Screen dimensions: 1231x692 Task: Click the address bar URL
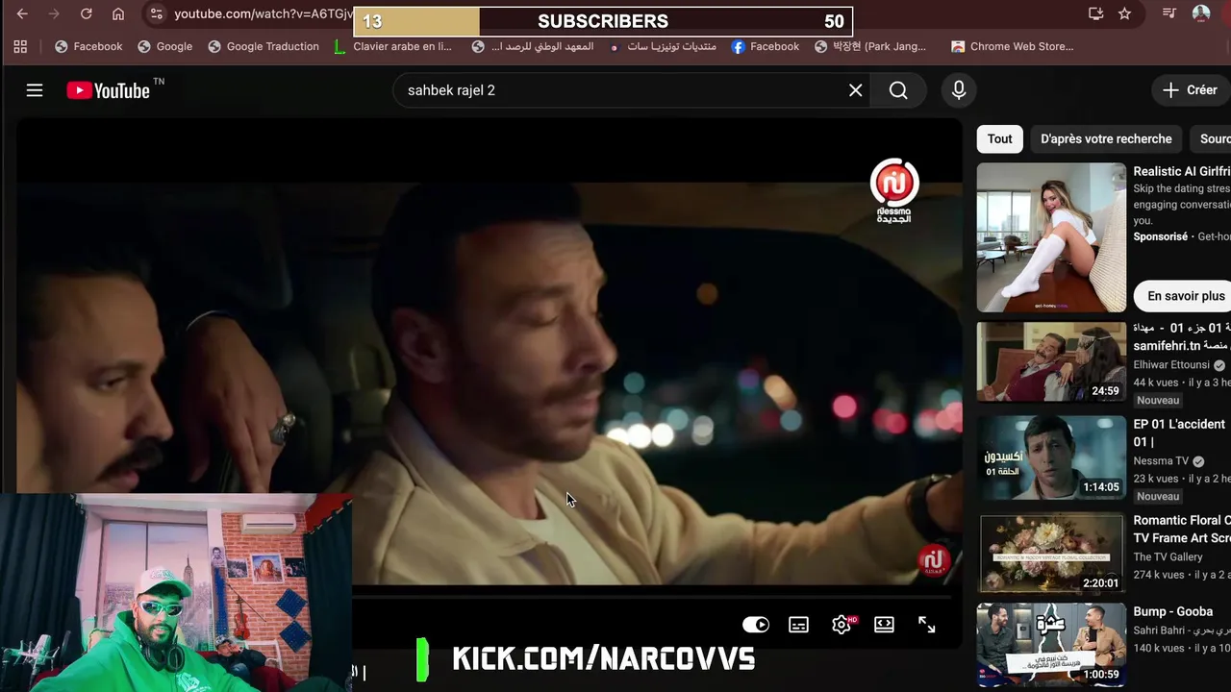pyautogui.click(x=264, y=13)
